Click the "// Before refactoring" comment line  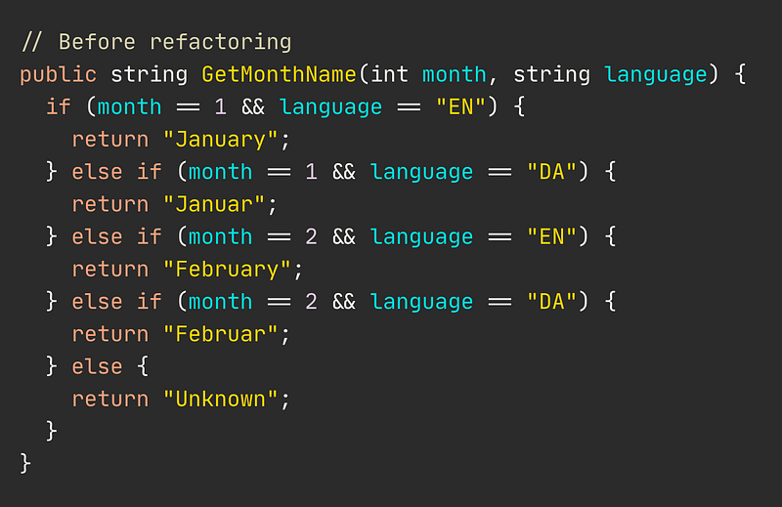coord(156,42)
